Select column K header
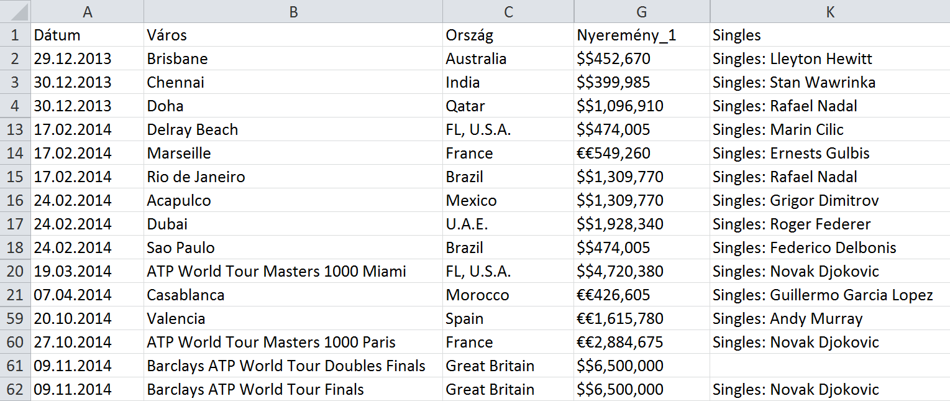This screenshot has height=401, width=950. 829,11
